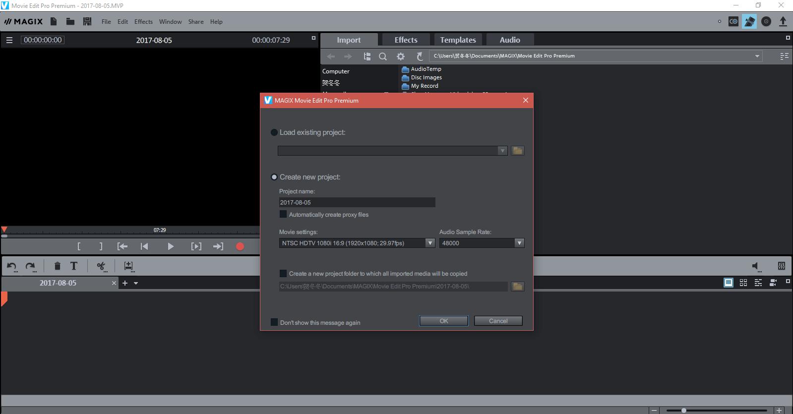Adjust the timeline zoom slider handle

[x=684, y=411]
